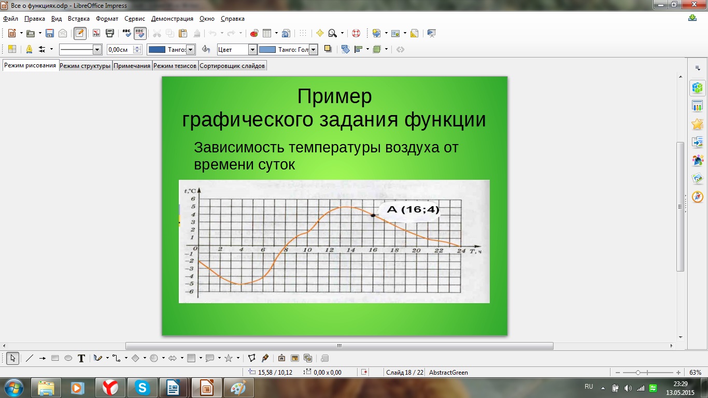
Task: Select the Ellipse drawing tool
Action: coord(68,358)
